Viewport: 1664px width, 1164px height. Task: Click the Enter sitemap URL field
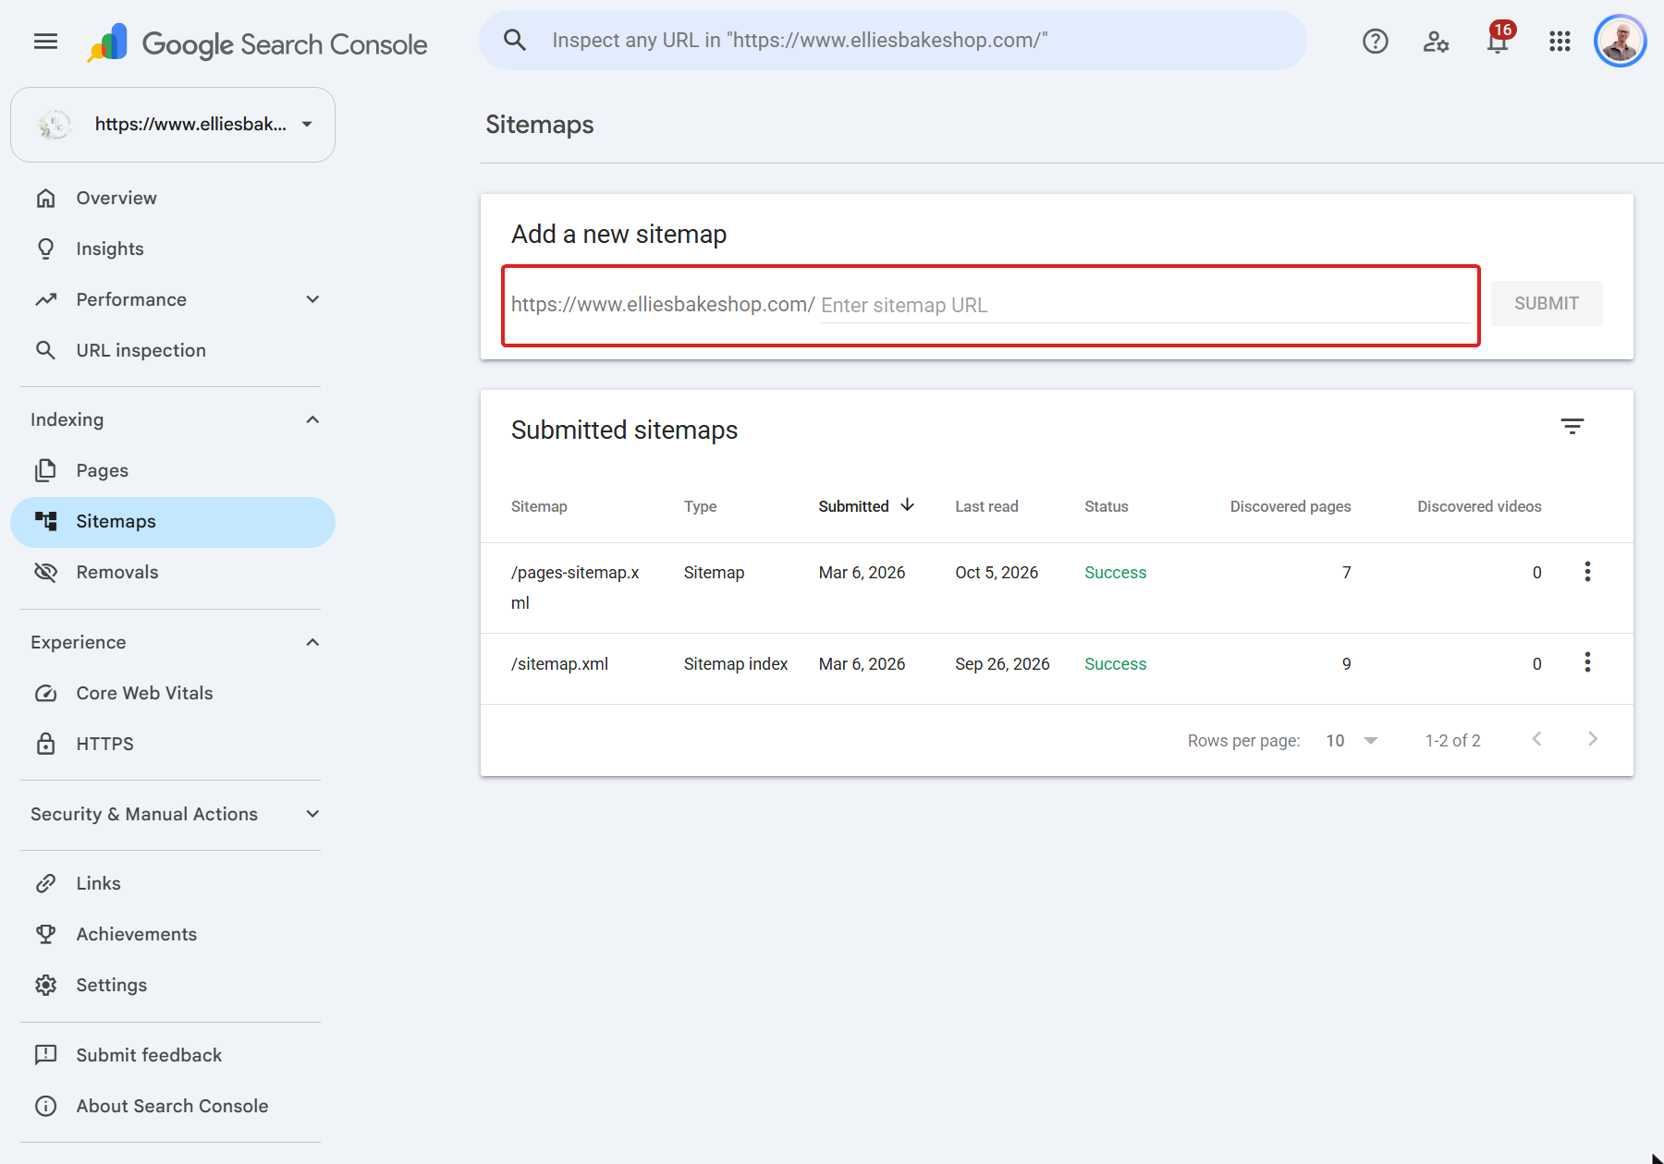pos(1144,305)
